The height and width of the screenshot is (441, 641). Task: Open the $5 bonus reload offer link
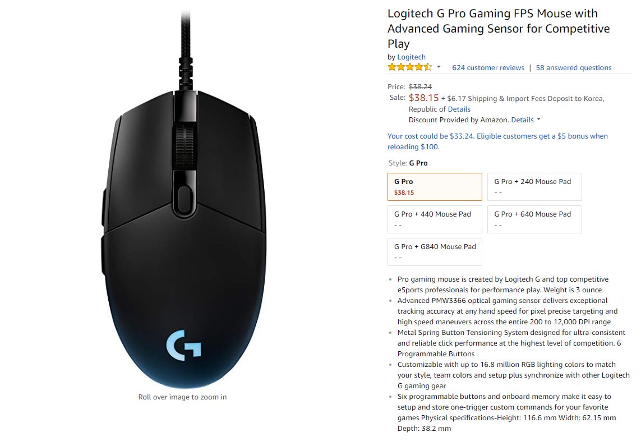coord(497,141)
